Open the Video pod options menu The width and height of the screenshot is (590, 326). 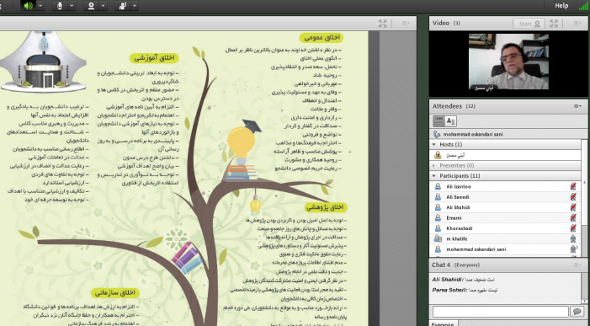tap(577, 24)
